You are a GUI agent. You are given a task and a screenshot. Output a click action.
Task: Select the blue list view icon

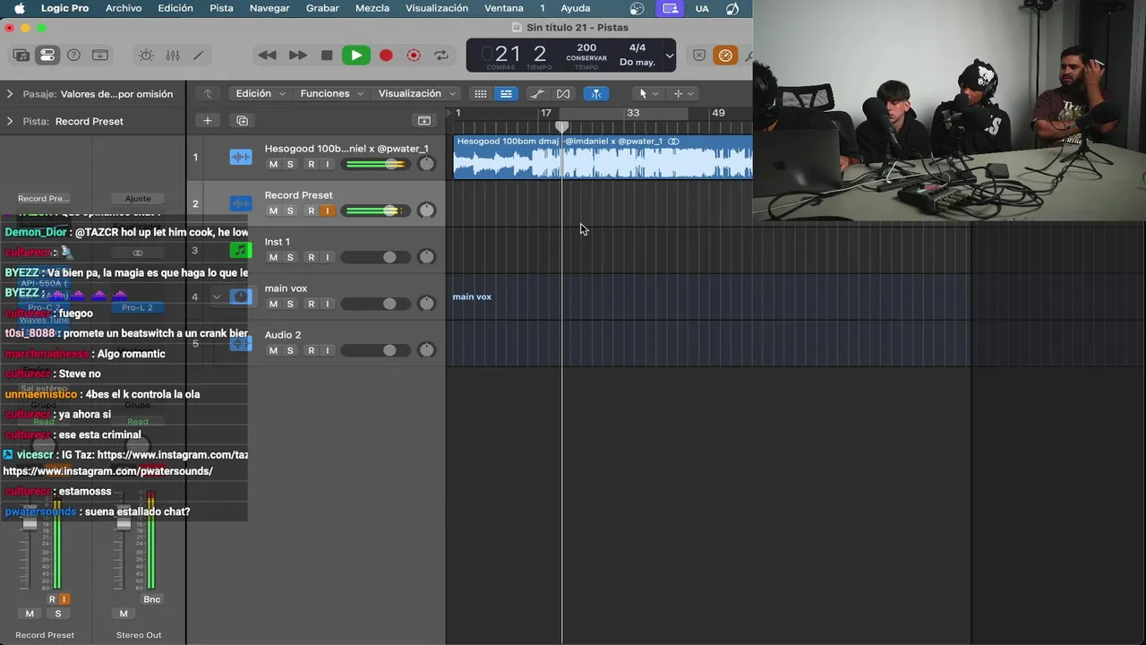[x=506, y=93]
